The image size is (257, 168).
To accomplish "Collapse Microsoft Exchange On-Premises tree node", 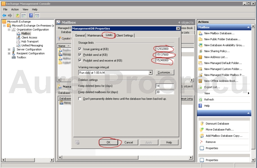I will pyautogui.click(x=4, y=26).
